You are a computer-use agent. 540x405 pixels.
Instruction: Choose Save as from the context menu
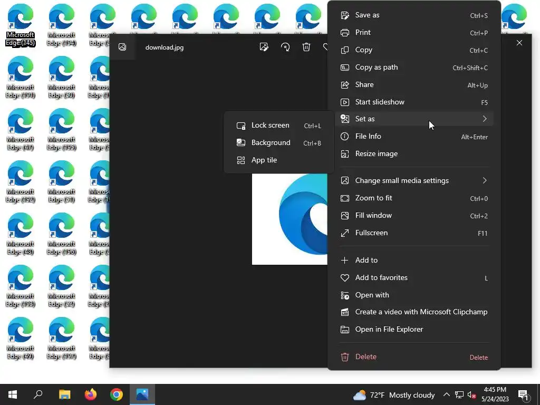[x=414, y=15]
